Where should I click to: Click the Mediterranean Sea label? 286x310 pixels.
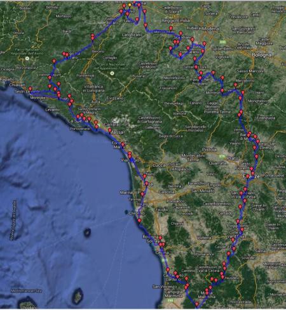pos(26,291)
